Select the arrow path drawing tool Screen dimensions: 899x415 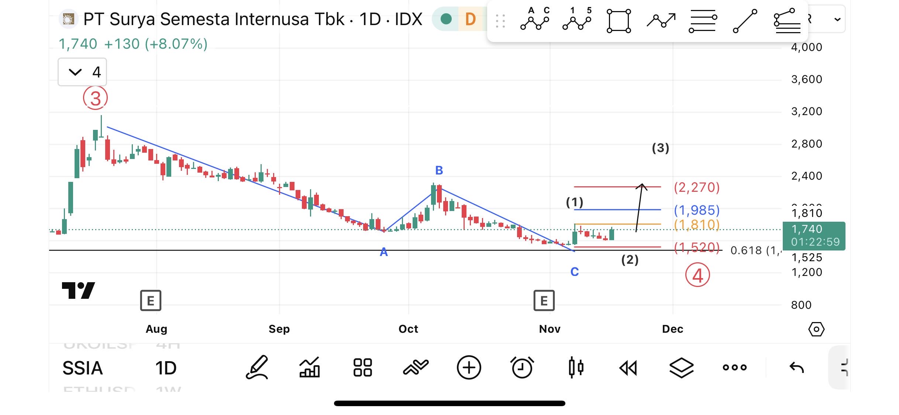coord(661,20)
